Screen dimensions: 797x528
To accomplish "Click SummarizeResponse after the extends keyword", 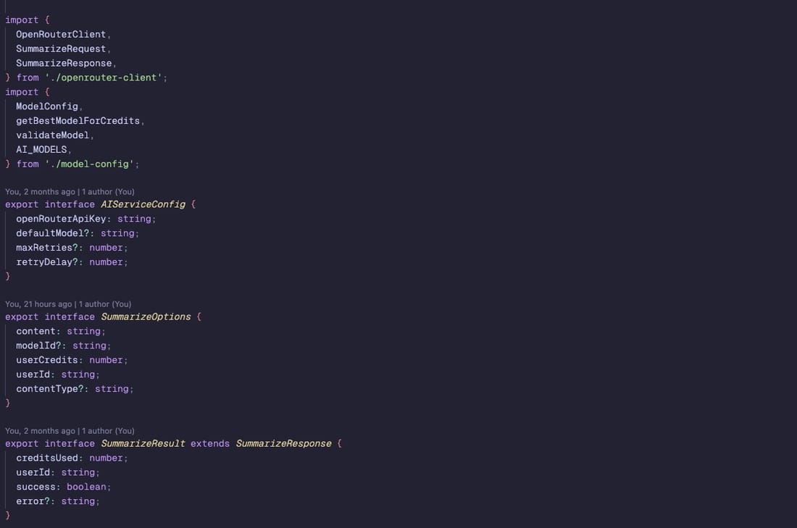I will pyautogui.click(x=283, y=443).
